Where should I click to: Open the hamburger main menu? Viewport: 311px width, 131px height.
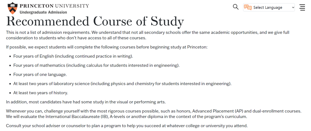[x=302, y=7]
